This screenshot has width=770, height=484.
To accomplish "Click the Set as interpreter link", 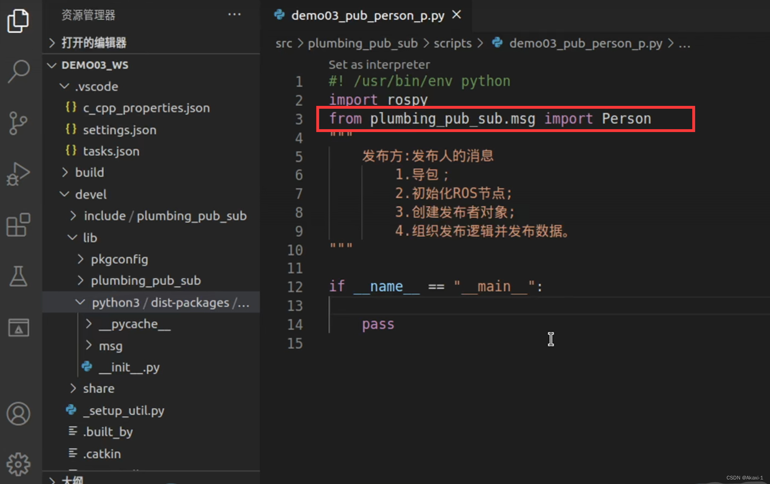I will point(379,64).
